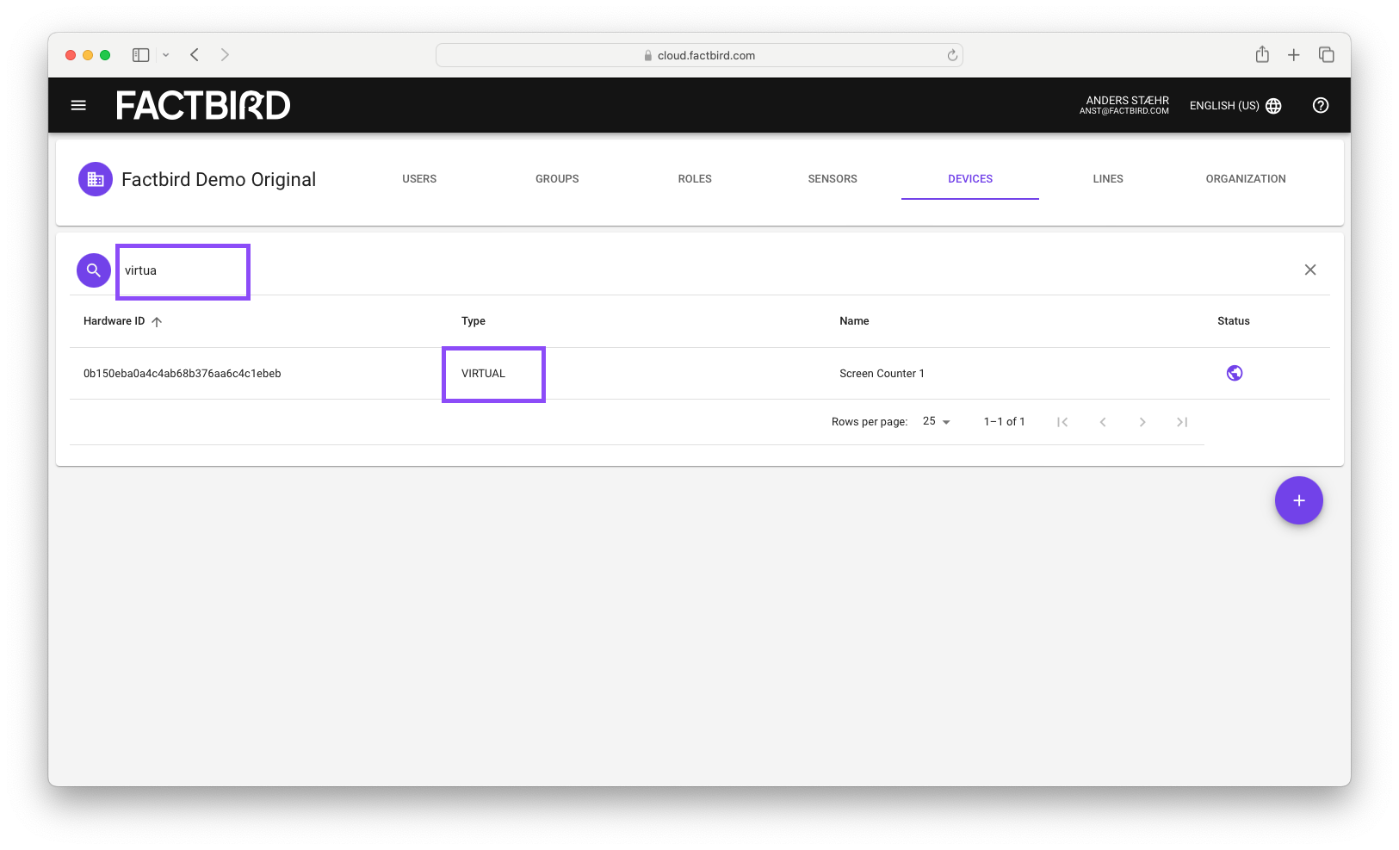
Task: Expand Safari sidebar options chevron
Action: 166,55
